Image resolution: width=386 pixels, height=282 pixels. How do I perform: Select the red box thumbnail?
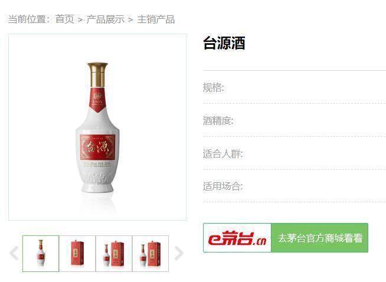77,254
